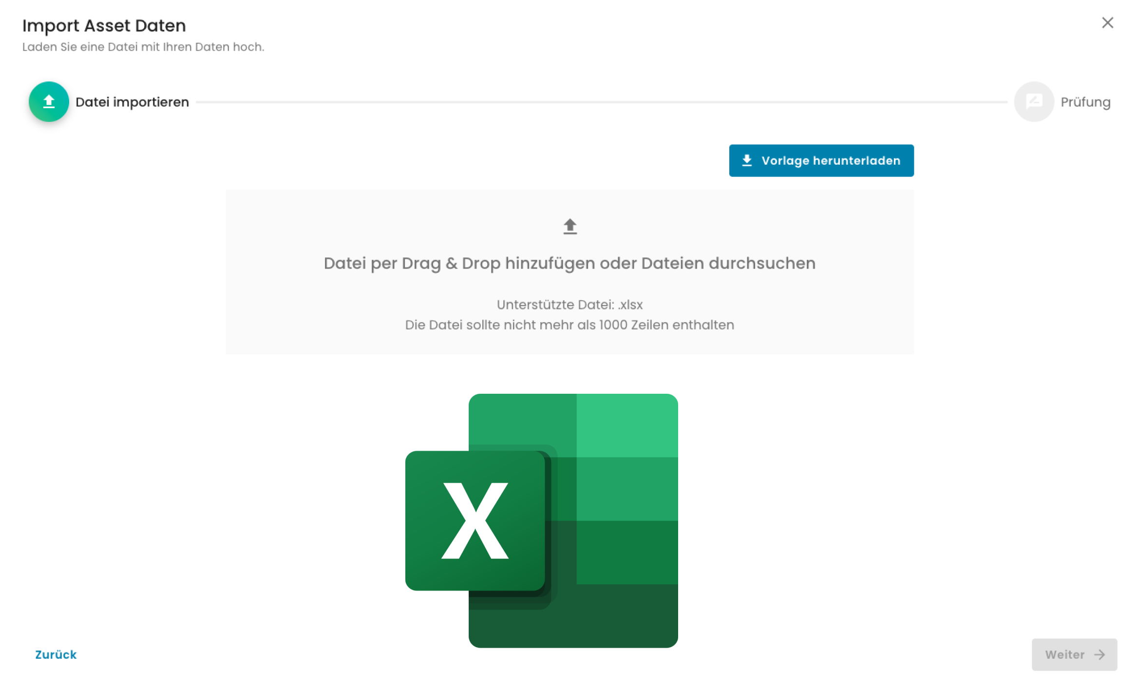Select the Prüfung step label

pyautogui.click(x=1085, y=102)
